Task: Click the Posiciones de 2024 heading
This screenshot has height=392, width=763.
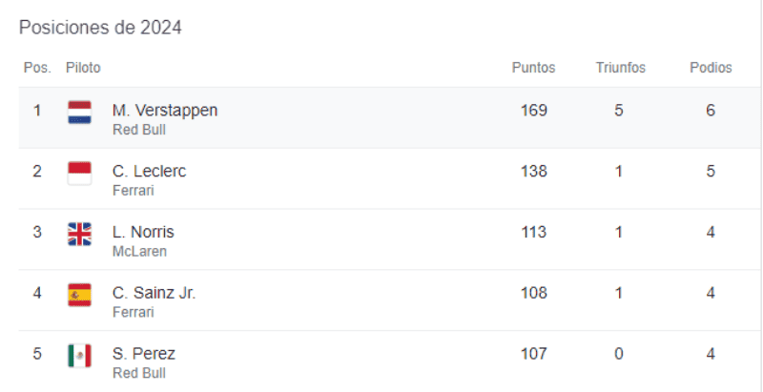Action: tap(100, 28)
